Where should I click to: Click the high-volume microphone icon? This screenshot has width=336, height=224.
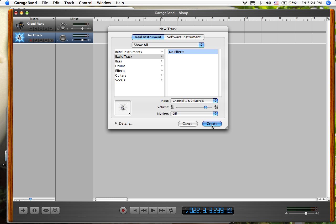tap(216, 107)
